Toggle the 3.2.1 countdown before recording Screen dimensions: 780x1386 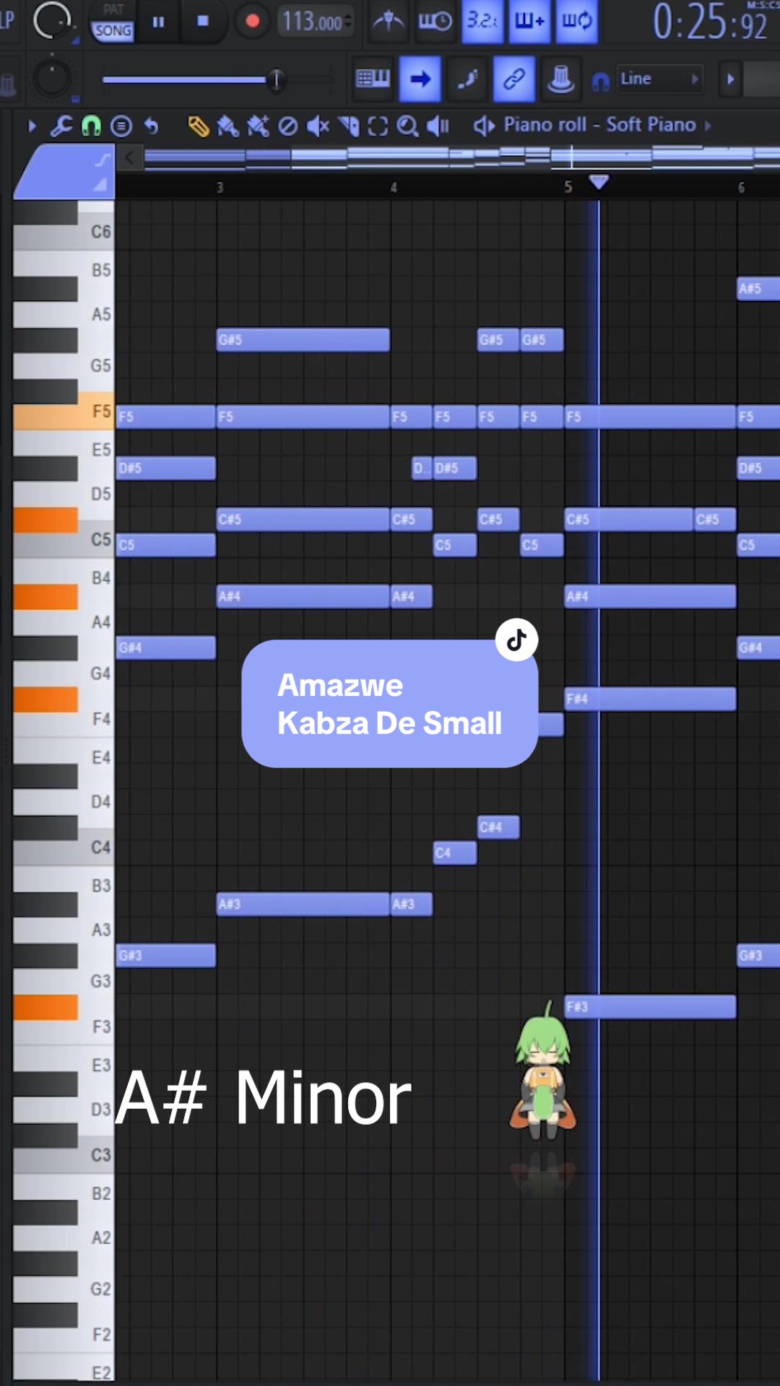(482, 22)
